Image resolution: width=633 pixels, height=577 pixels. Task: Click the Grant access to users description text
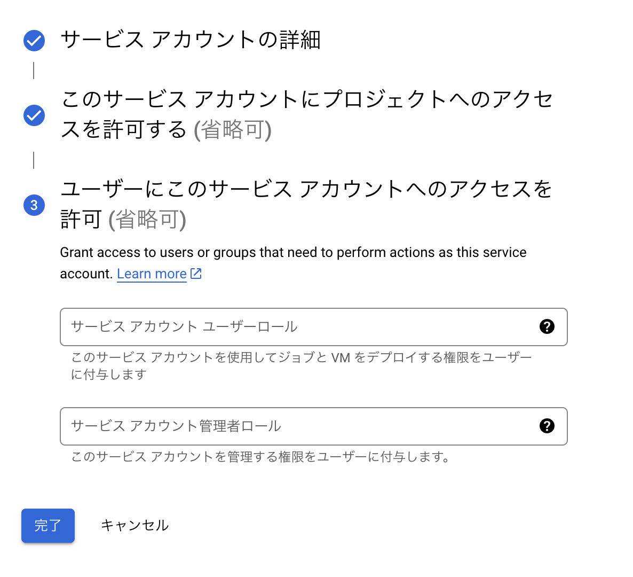[293, 253]
